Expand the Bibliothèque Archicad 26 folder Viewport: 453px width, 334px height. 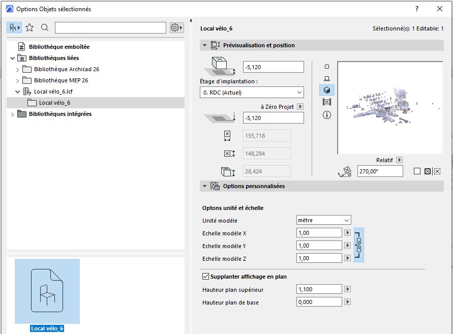coord(18,69)
